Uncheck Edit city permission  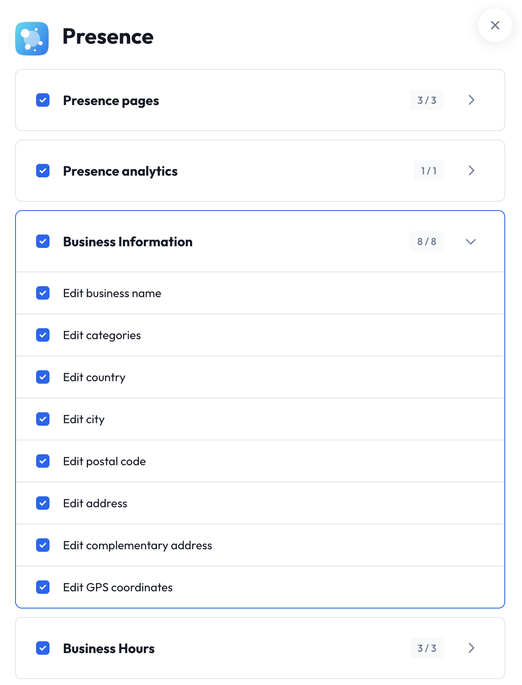(43, 419)
